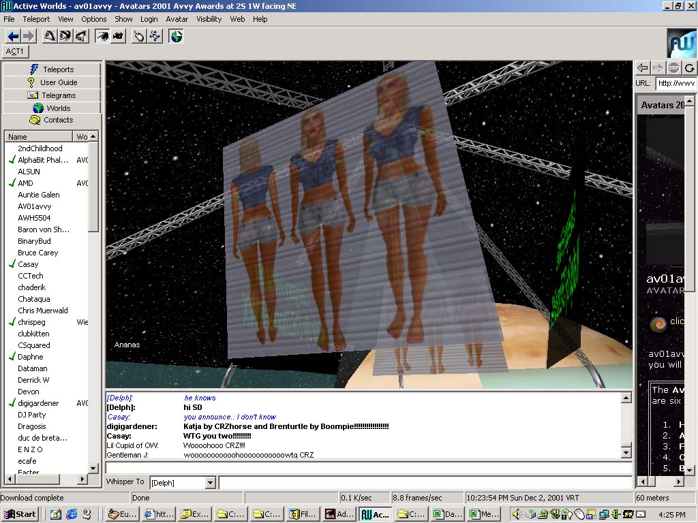
Task: Click the URL address field
Action: (676, 83)
